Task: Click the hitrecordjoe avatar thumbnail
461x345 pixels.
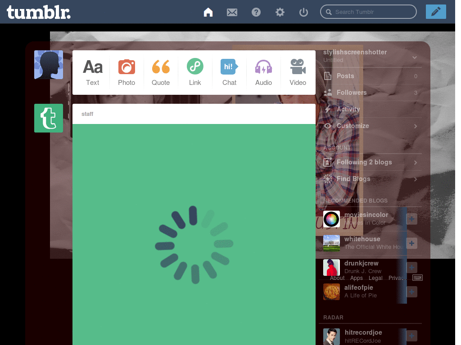Action: coord(331,336)
